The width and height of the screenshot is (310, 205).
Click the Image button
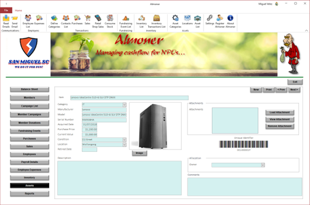139,153
